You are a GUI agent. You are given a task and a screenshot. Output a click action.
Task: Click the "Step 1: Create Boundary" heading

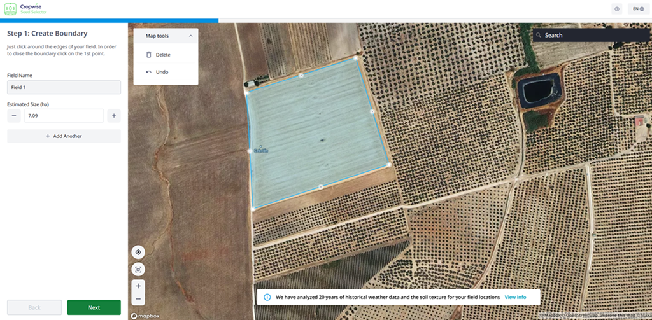tap(47, 33)
